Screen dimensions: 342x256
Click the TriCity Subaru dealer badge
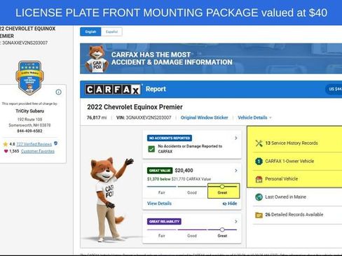tap(29, 78)
